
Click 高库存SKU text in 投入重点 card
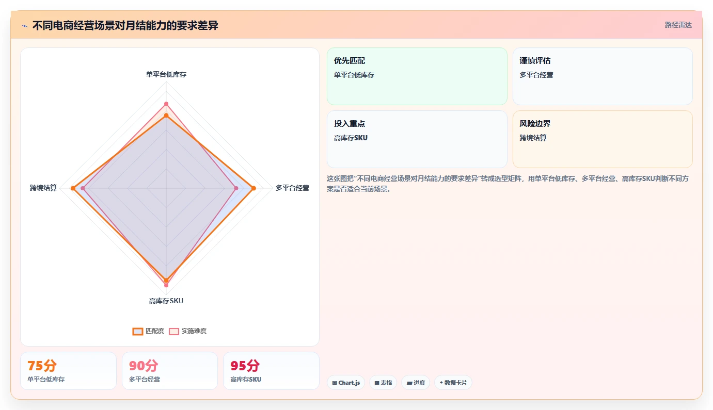tap(351, 138)
